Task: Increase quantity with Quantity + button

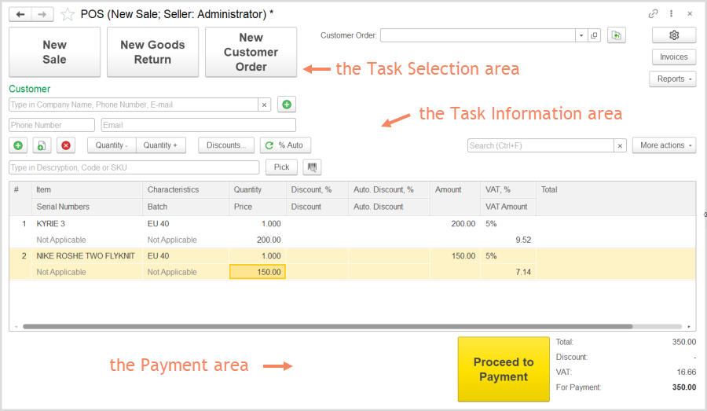Action: (x=161, y=145)
